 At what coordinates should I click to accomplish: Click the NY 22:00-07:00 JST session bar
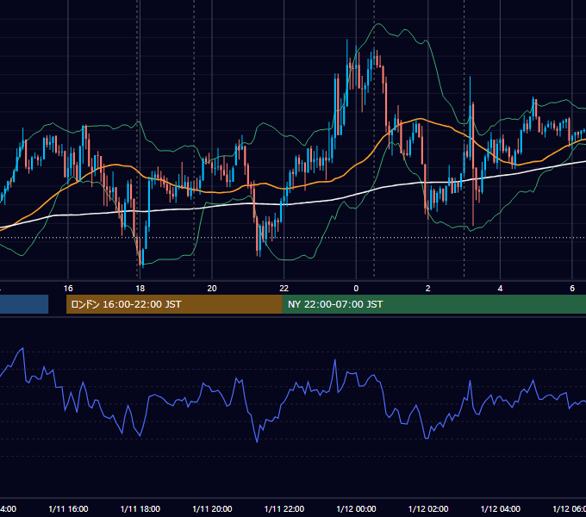tap(433, 304)
